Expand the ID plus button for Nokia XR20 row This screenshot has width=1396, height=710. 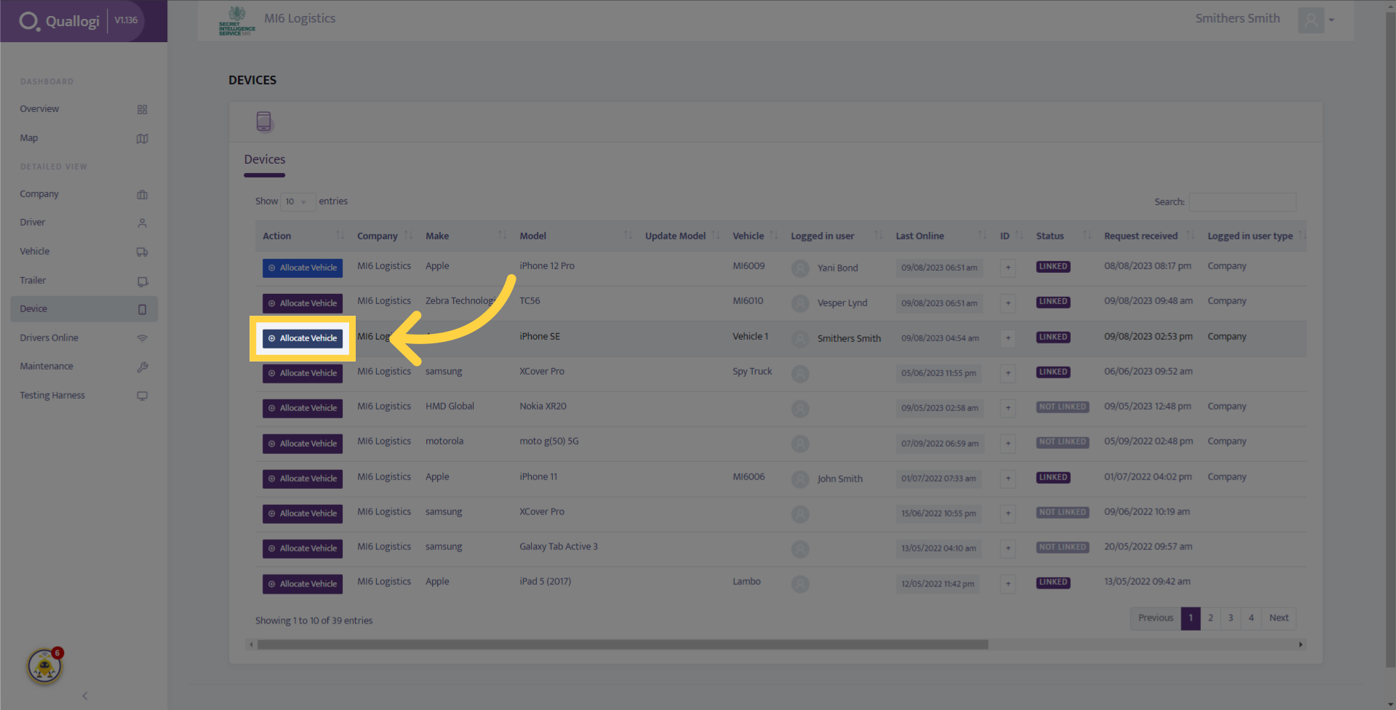(x=1008, y=408)
